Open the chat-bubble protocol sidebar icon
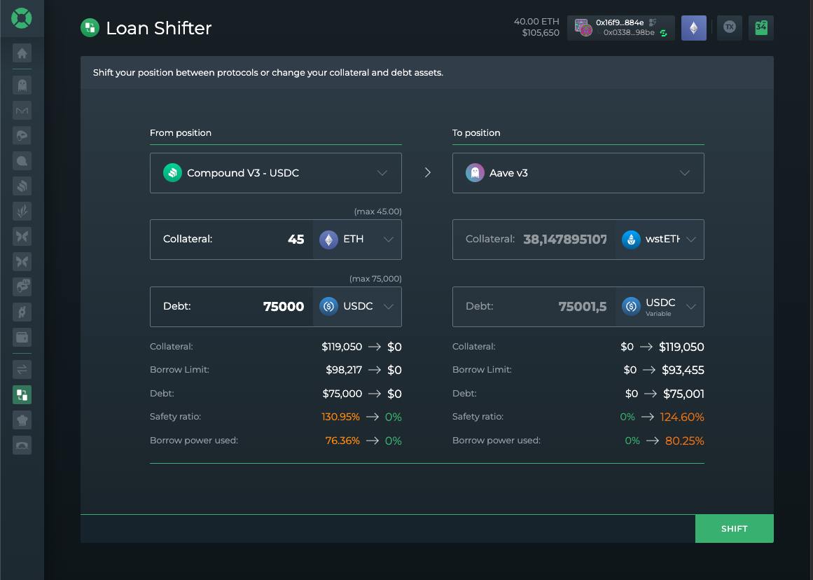The height and width of the screenshot is (580, 813). pyautogui.click(x=22, y=161)
